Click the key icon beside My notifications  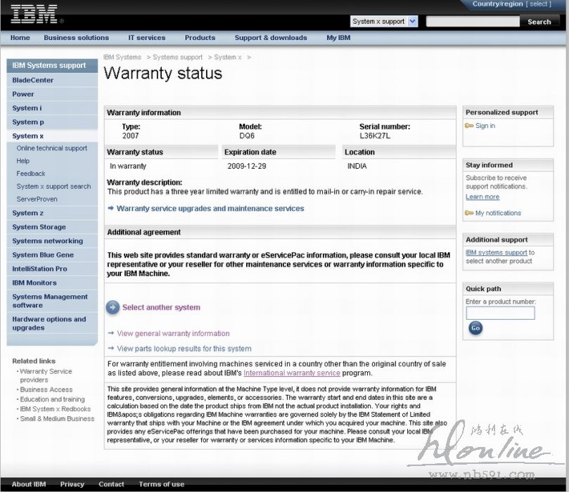click(x=469, y=213)
